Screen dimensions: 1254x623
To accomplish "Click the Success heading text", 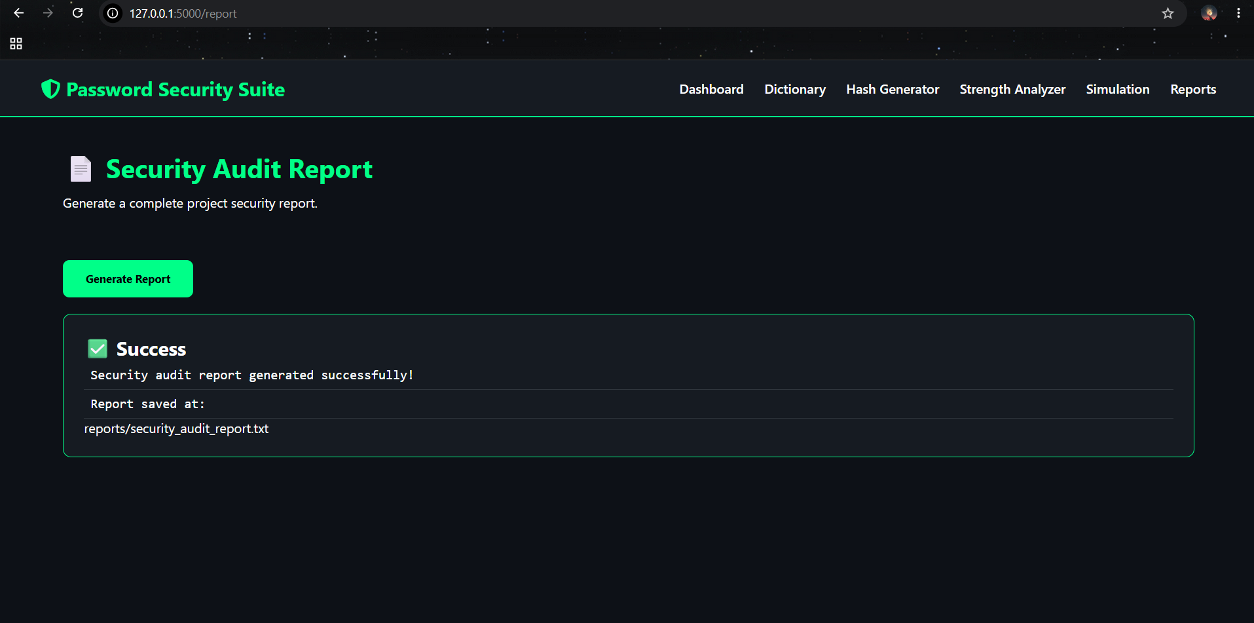I will tap(151, 349).
